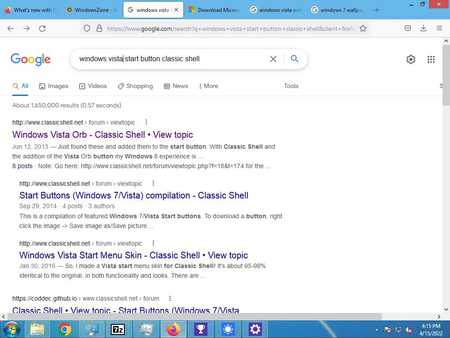
Task: Click the vertical scrollbar thumb
Action: (x=446, y=75)
